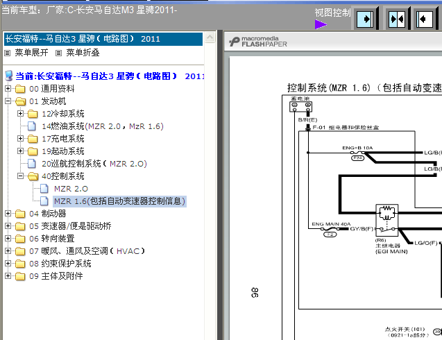The width and height of the screenshot is (442, 340).
Task: Click the computer icon beside 当前:长安福特
Action: click(x=9, y=76)
